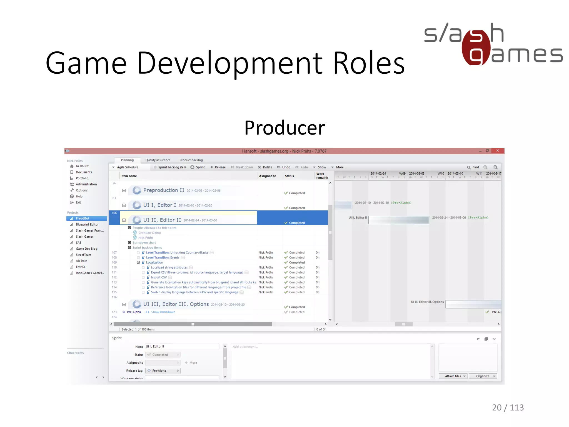The height and width of the screenshot is (427, 569).
Task: Click the Delete toolbar button
Action: click(265, 167)
